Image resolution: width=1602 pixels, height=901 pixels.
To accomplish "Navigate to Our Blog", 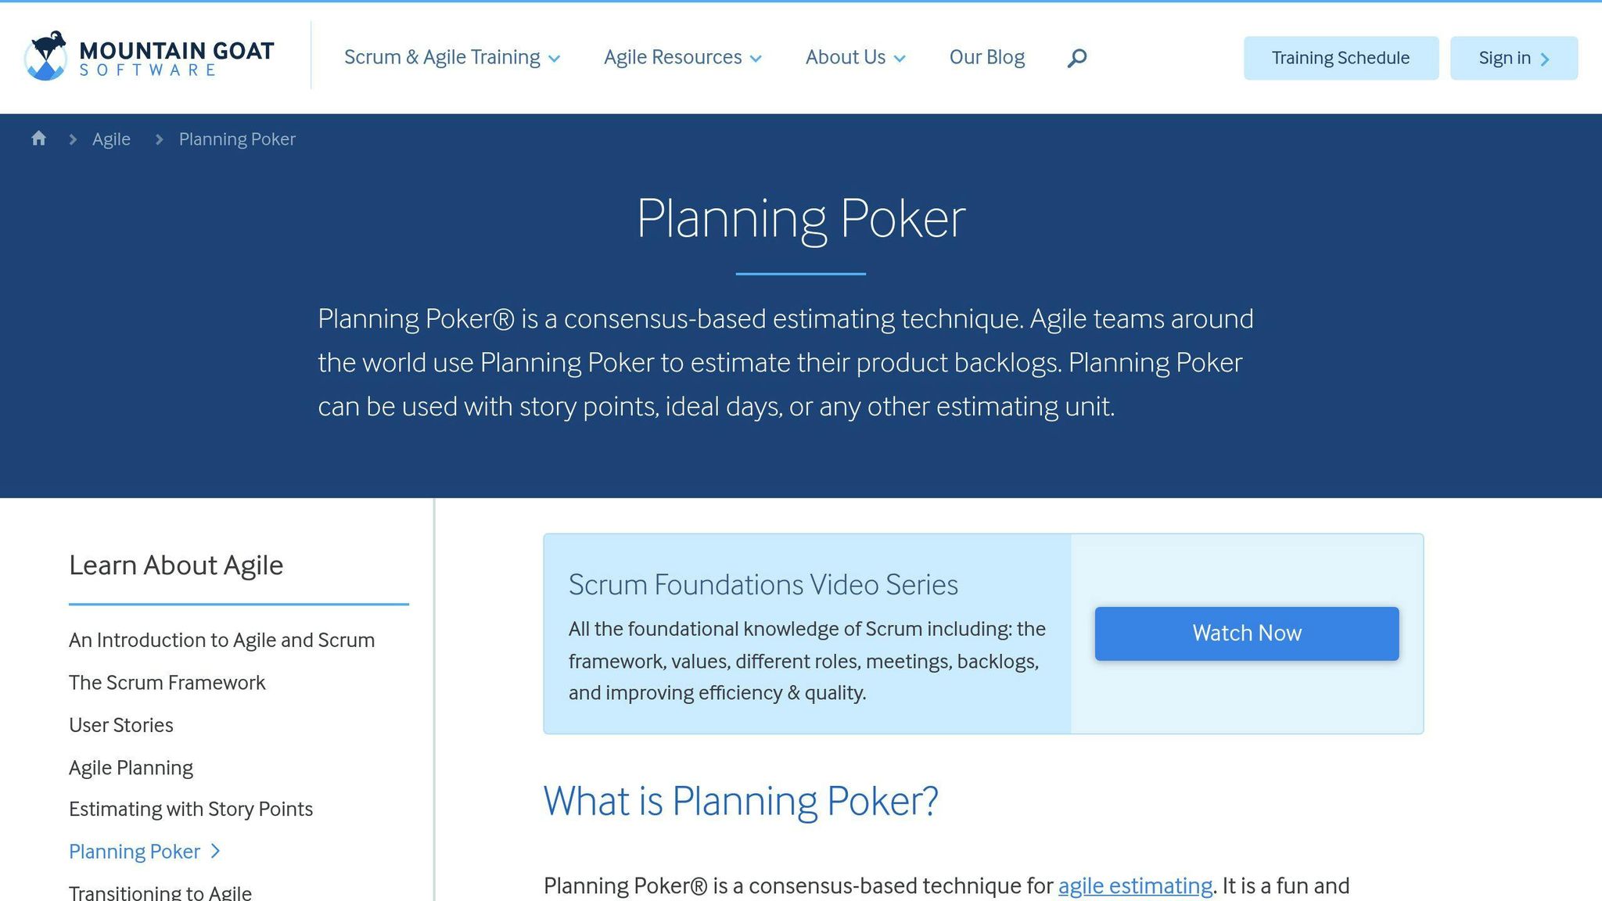I will click(x=987, y=57).
